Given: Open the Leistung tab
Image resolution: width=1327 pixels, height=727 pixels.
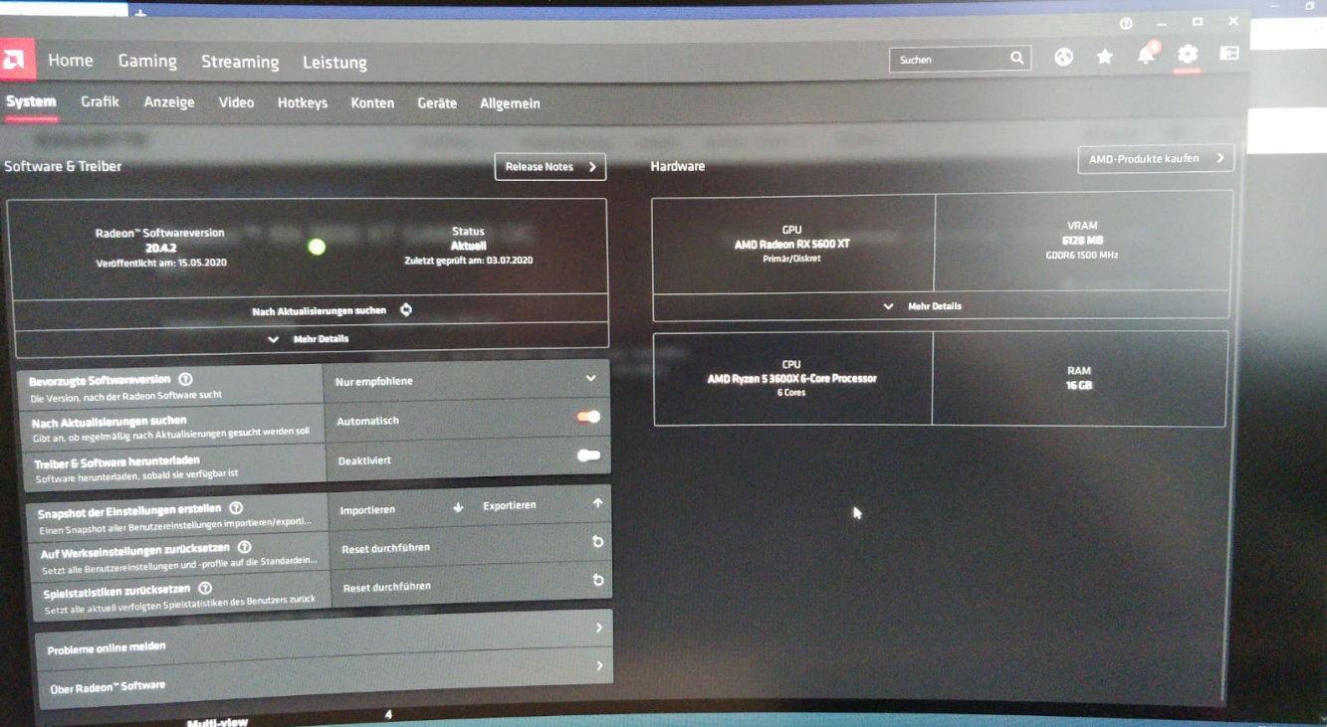Looking at the screenshot, I should pos(334,63).
